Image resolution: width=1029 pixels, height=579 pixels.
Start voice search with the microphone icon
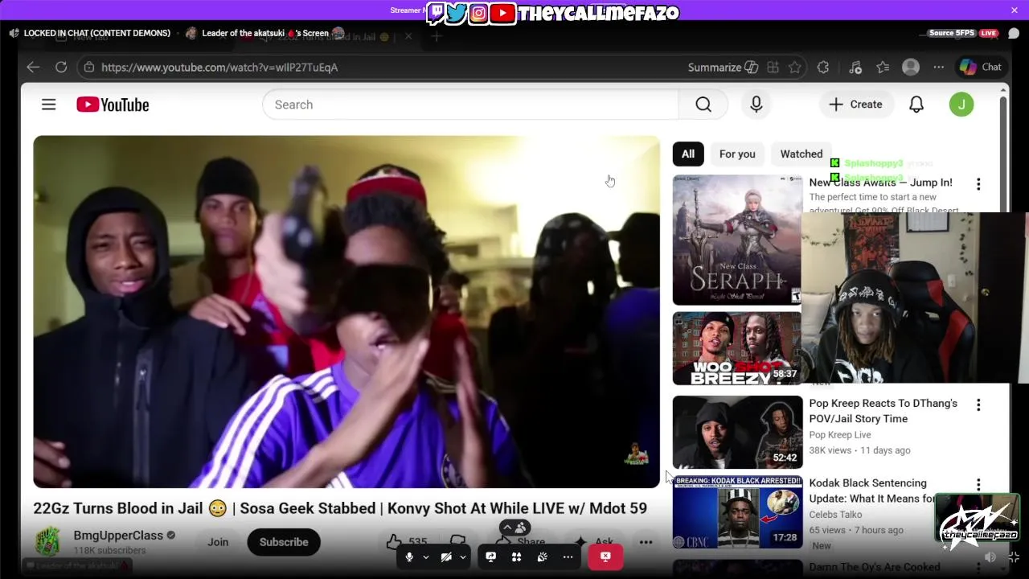click(x=756, y=105)
